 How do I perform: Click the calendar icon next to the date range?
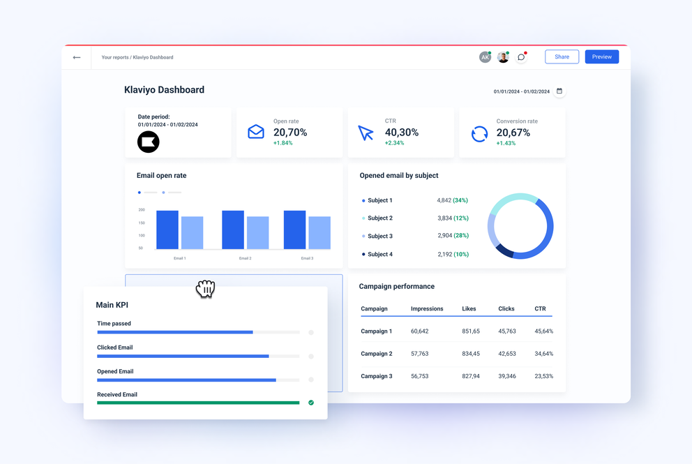(x=559, y=91)
